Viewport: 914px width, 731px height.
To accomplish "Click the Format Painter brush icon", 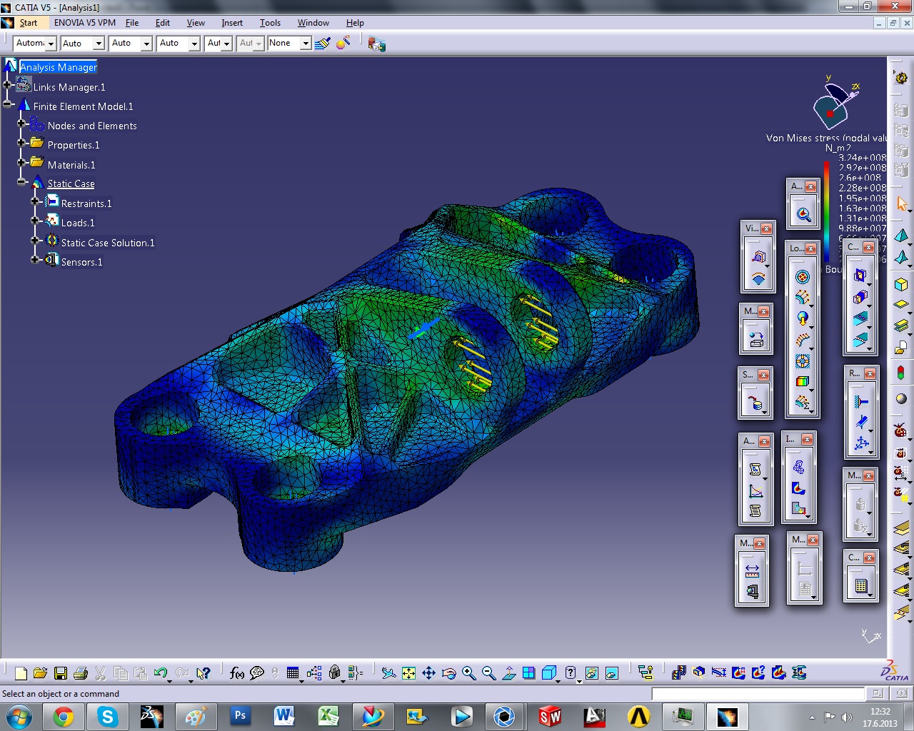I will coord(323,44).
